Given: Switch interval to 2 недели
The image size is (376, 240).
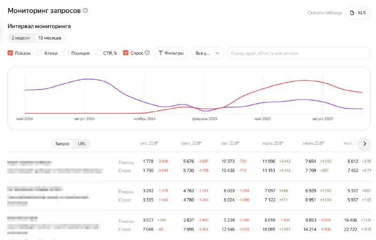Looking at the screenshot, I should coord(21,38).
